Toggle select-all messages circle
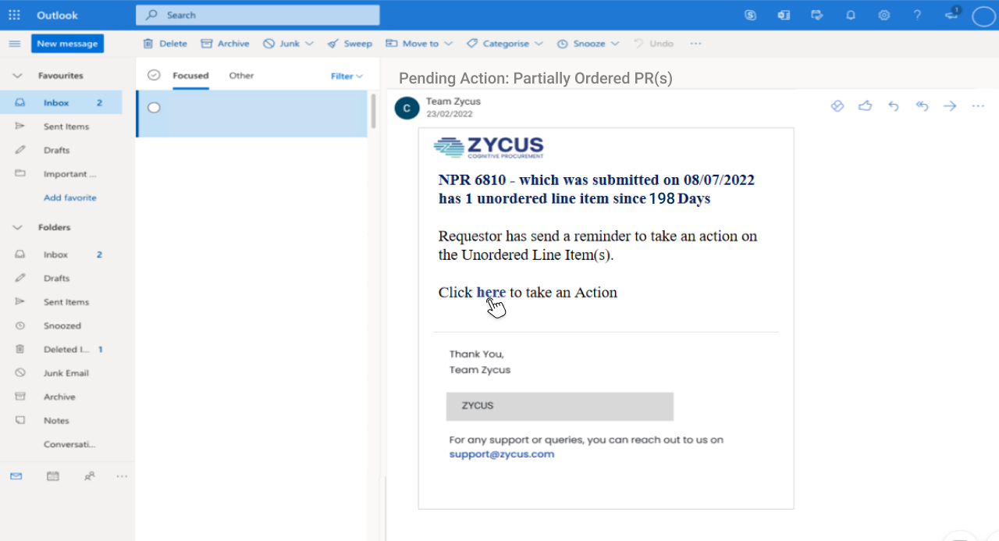The image size is (999, 541). click(x=154, y=76)
